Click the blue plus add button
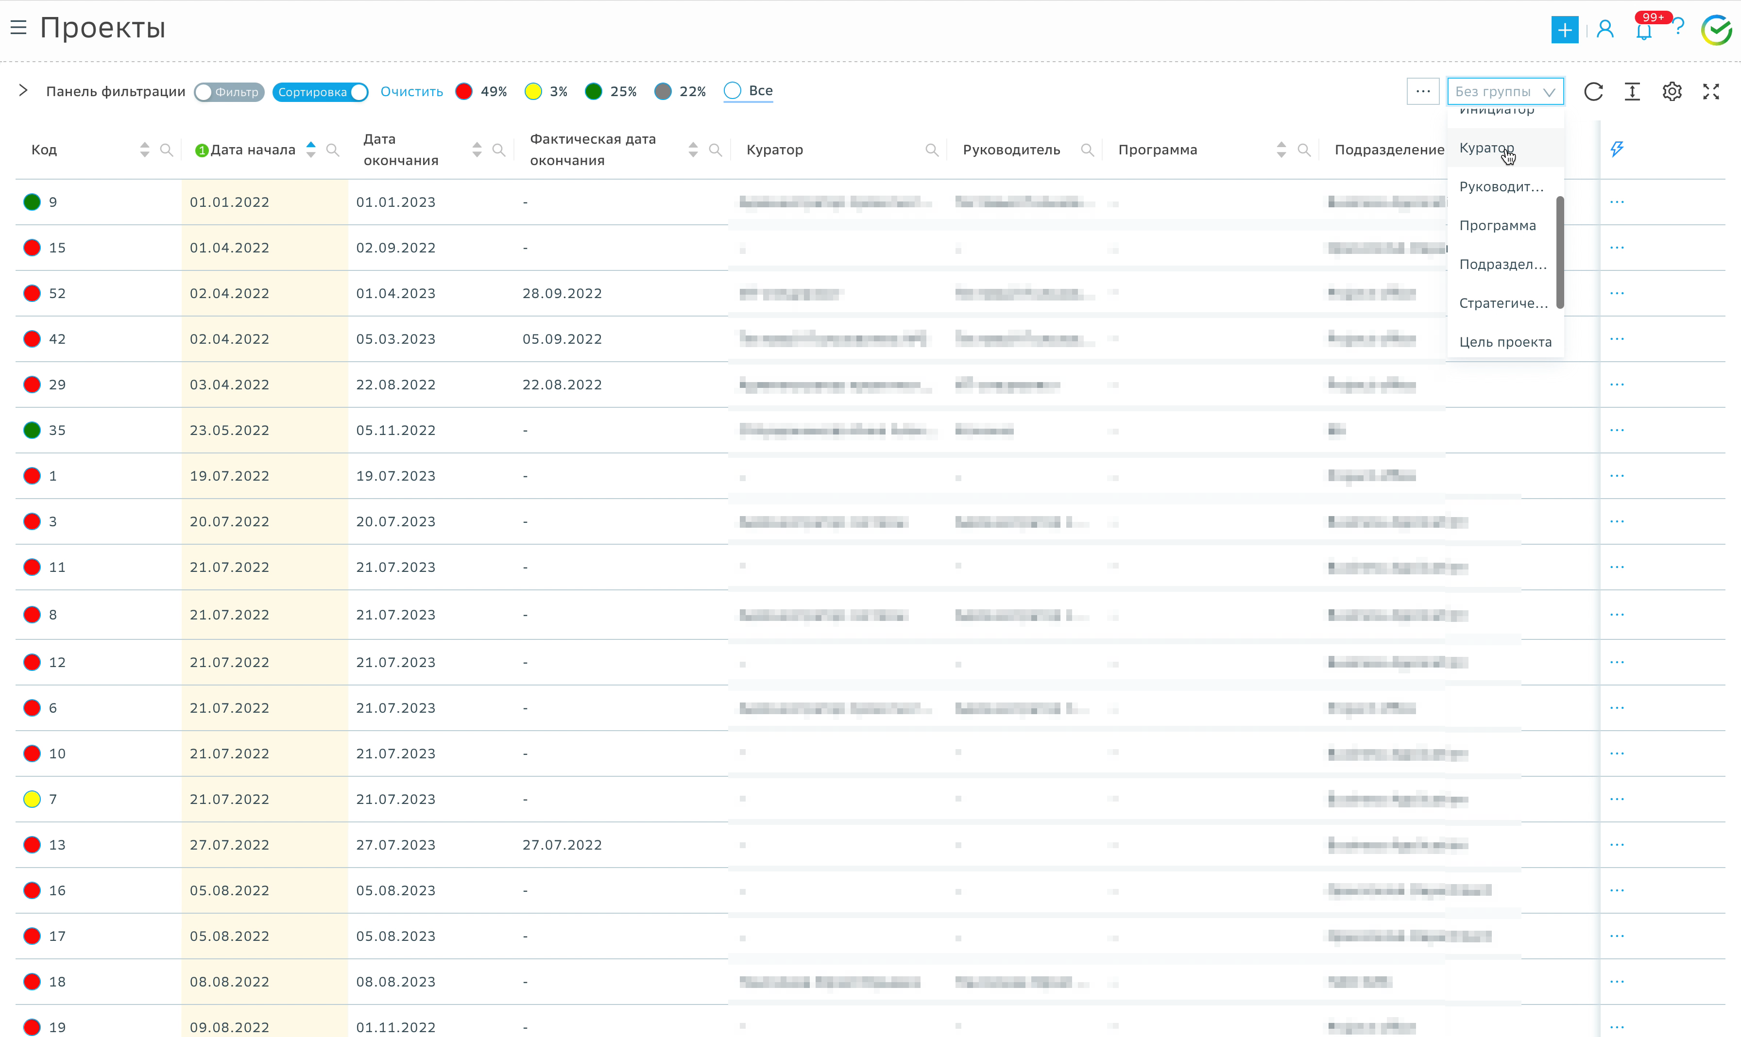This screenshot has height=1037, width=1741. [x=1564, y=29]
